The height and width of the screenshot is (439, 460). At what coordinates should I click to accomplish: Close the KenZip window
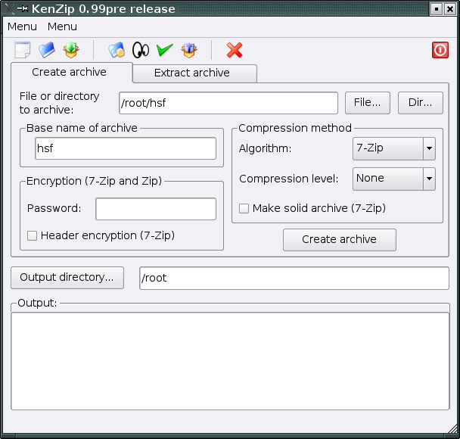coord(449,9)
